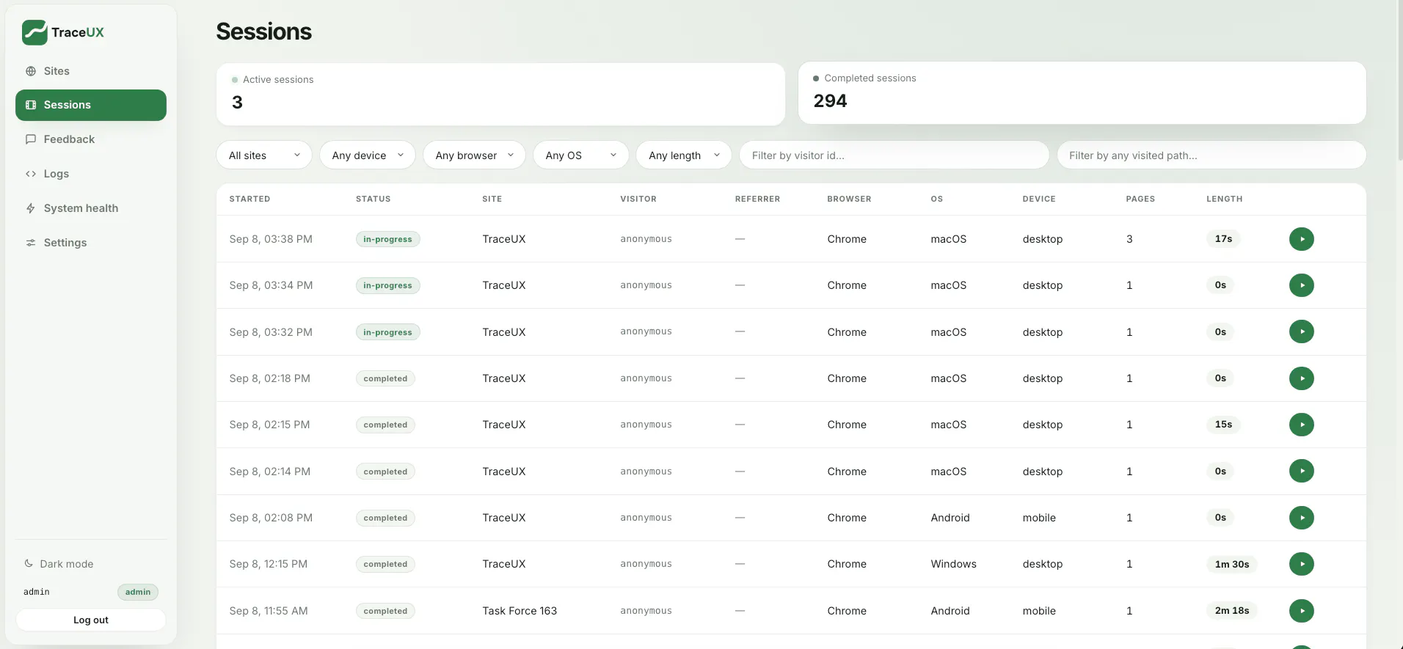1403x649 pixels.
Task: Click the LENGTH column header
Action: pyautogui.click(x=1224, y=199)
